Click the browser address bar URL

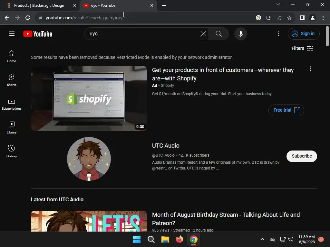(85, 18)
